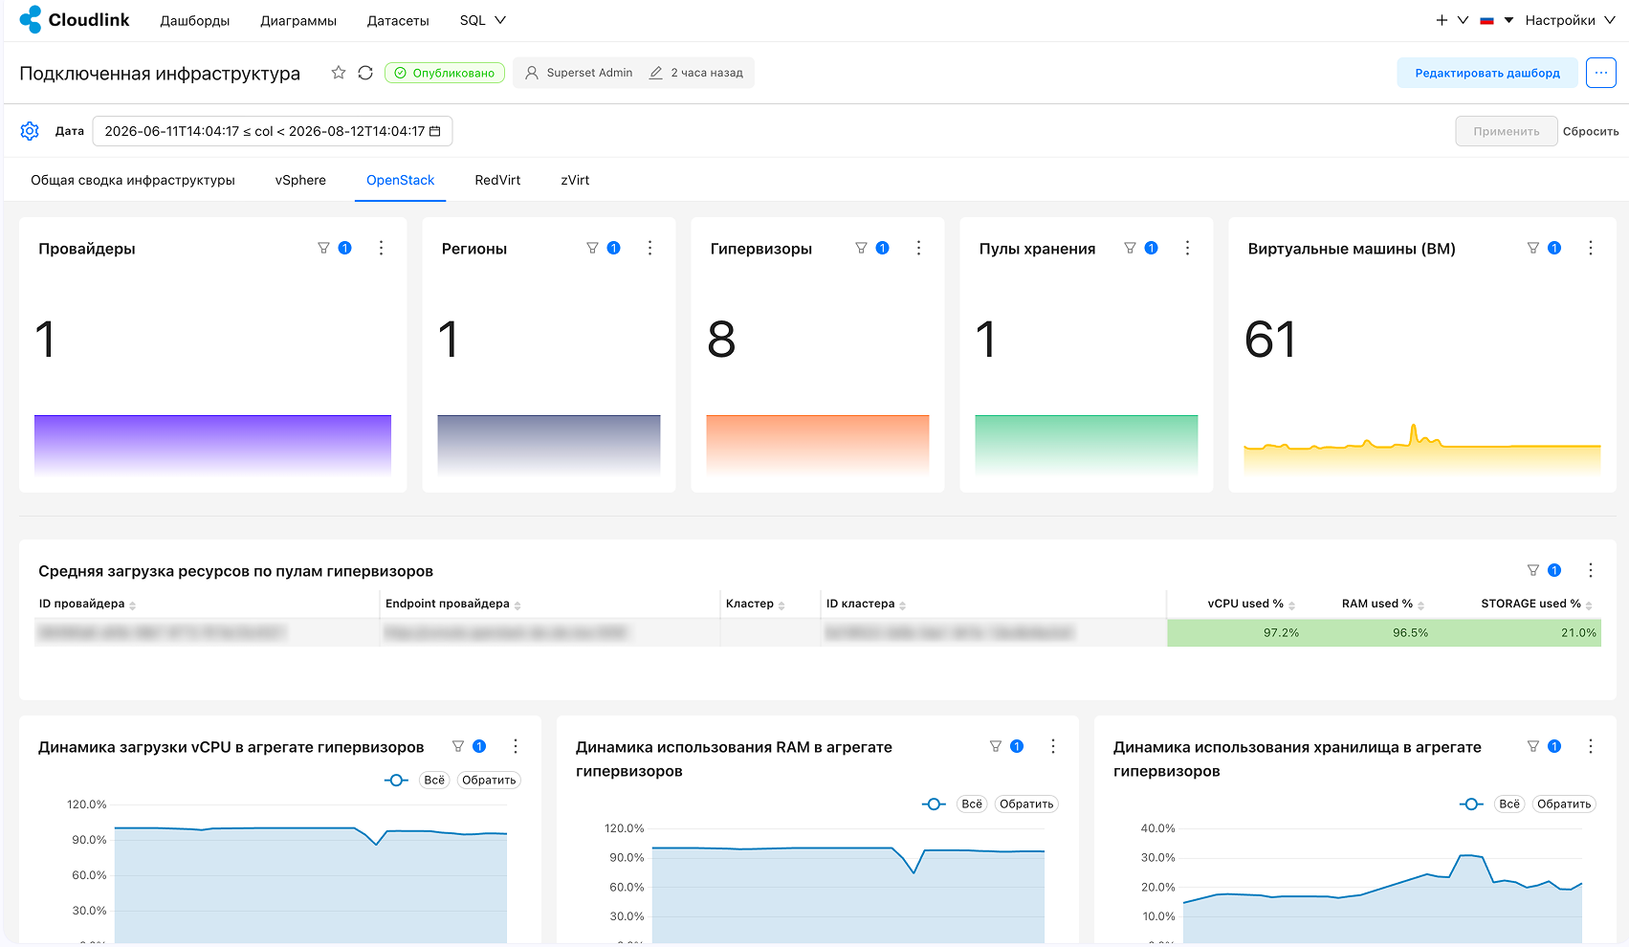The image size is (1629, 947).
Task: Switch to RedVirt tab
Action: click(x=497, y=180)
